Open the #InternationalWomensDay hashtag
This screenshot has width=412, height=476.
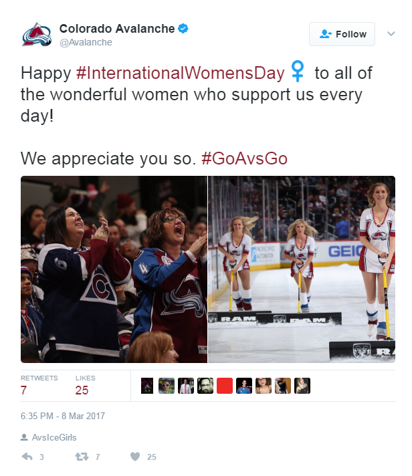(181, 72)
